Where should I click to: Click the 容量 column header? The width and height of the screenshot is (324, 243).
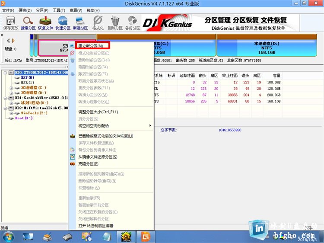coord(276,76)
